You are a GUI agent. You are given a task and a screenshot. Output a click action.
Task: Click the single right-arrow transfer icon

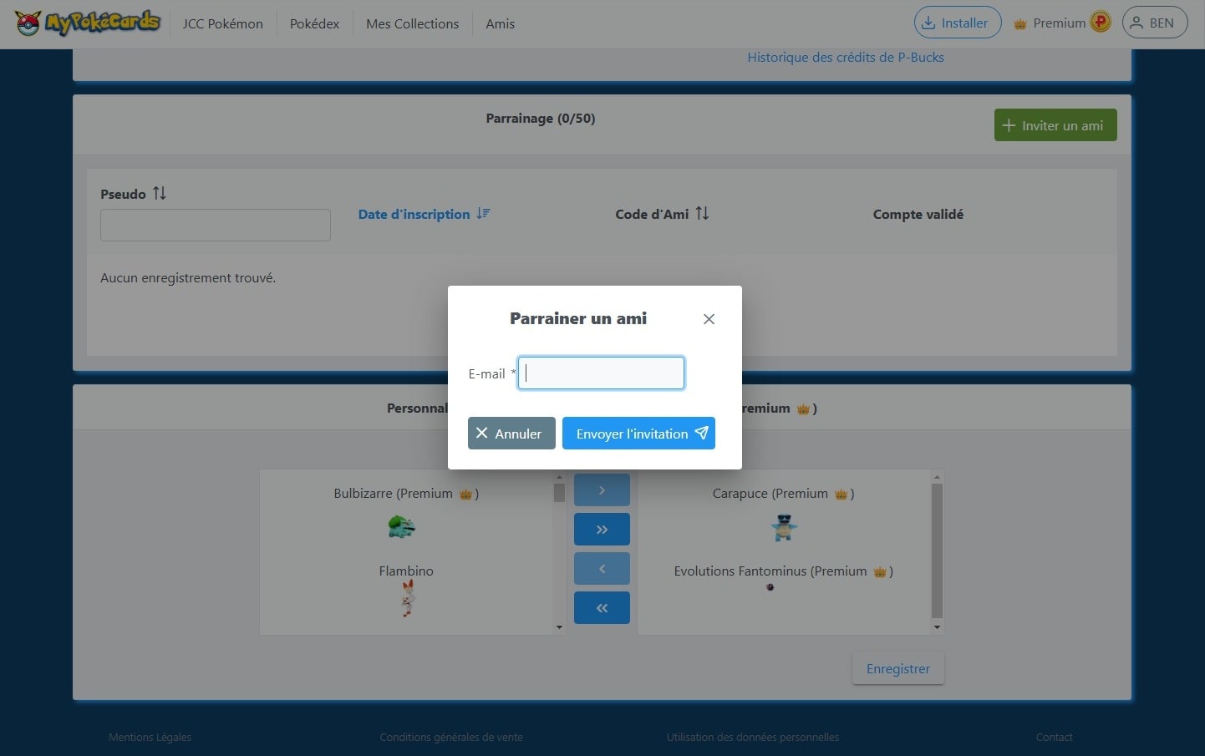pyautogui.click(x=602, y=490)
